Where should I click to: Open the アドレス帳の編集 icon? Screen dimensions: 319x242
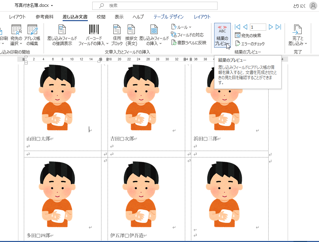pos(32,34)
